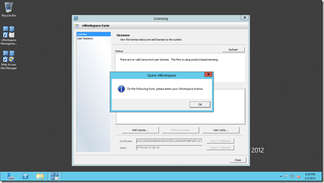The height and width of the screenshot is (183, 324).
Task: Click the Licenses heading text
Action: pos(123,35)
